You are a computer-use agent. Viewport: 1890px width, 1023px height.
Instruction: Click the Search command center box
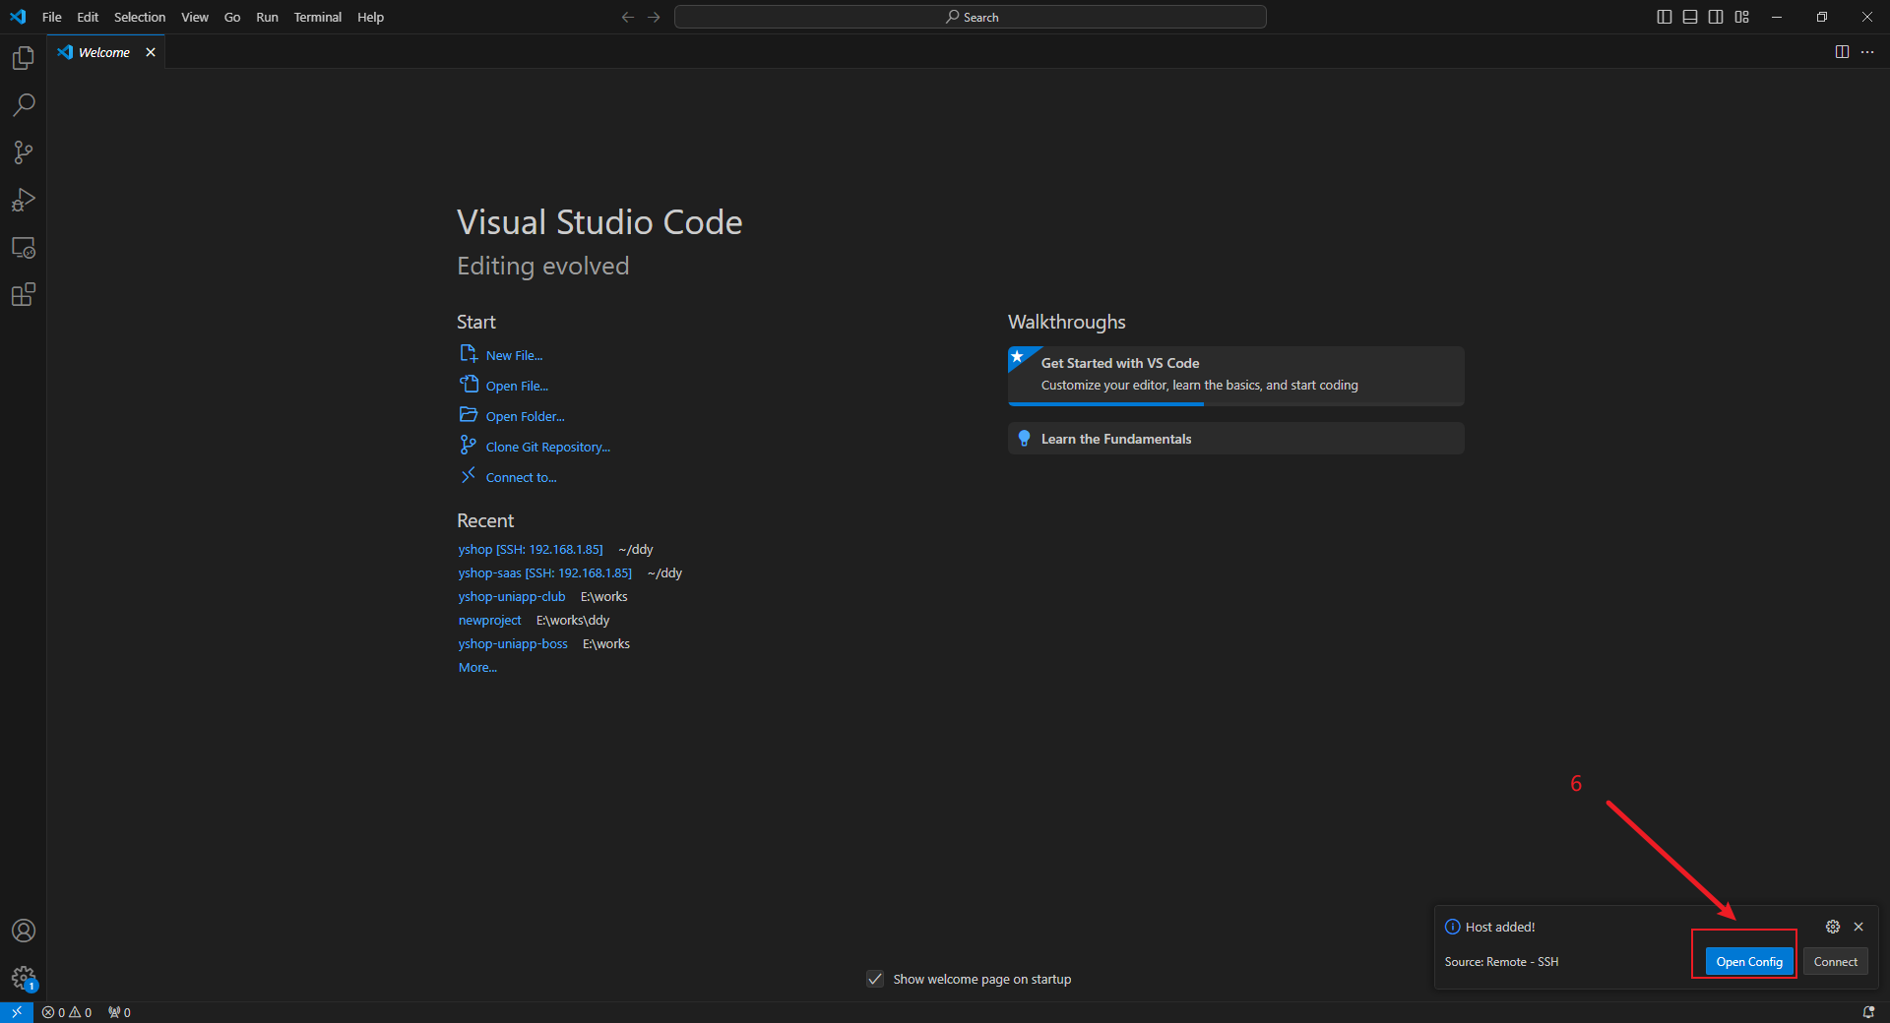[970, 17]
